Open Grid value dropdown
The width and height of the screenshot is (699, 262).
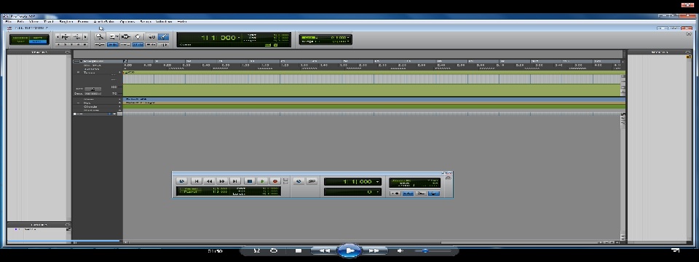pyautogui.click(x=348, y=37)
